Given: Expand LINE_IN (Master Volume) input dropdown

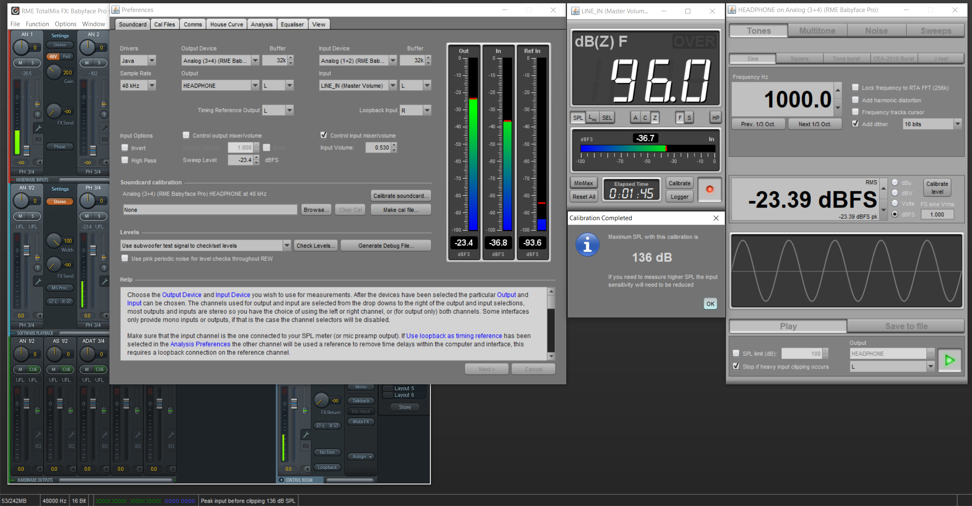Looking at the screenshot, I should pyautogui.click(x=358, y=86).
